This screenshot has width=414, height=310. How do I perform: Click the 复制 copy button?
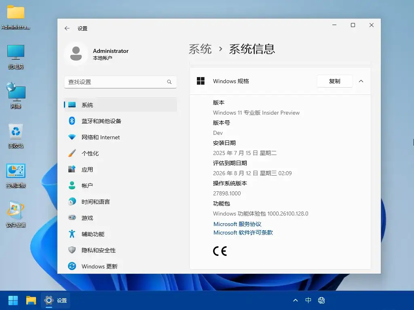coord(334,81)
